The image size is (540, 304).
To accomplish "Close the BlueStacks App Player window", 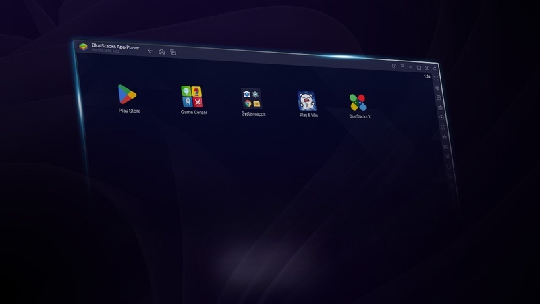I will pyautogui.click(x=427, y=68).
